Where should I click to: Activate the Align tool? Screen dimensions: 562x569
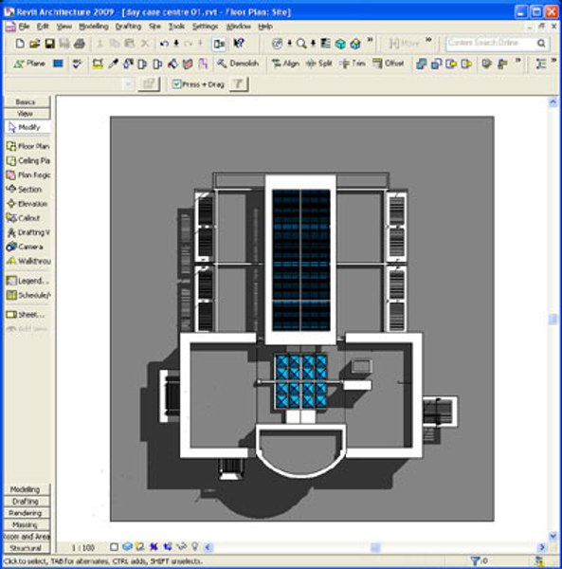(285, 64)
